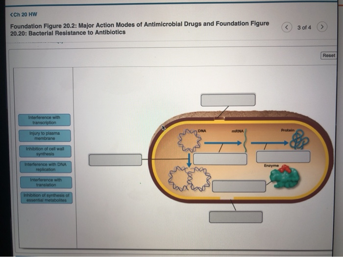Click the 'DNA' label in the cell
The height and width of the screenshot is (257, 343).
coord(202,131)
